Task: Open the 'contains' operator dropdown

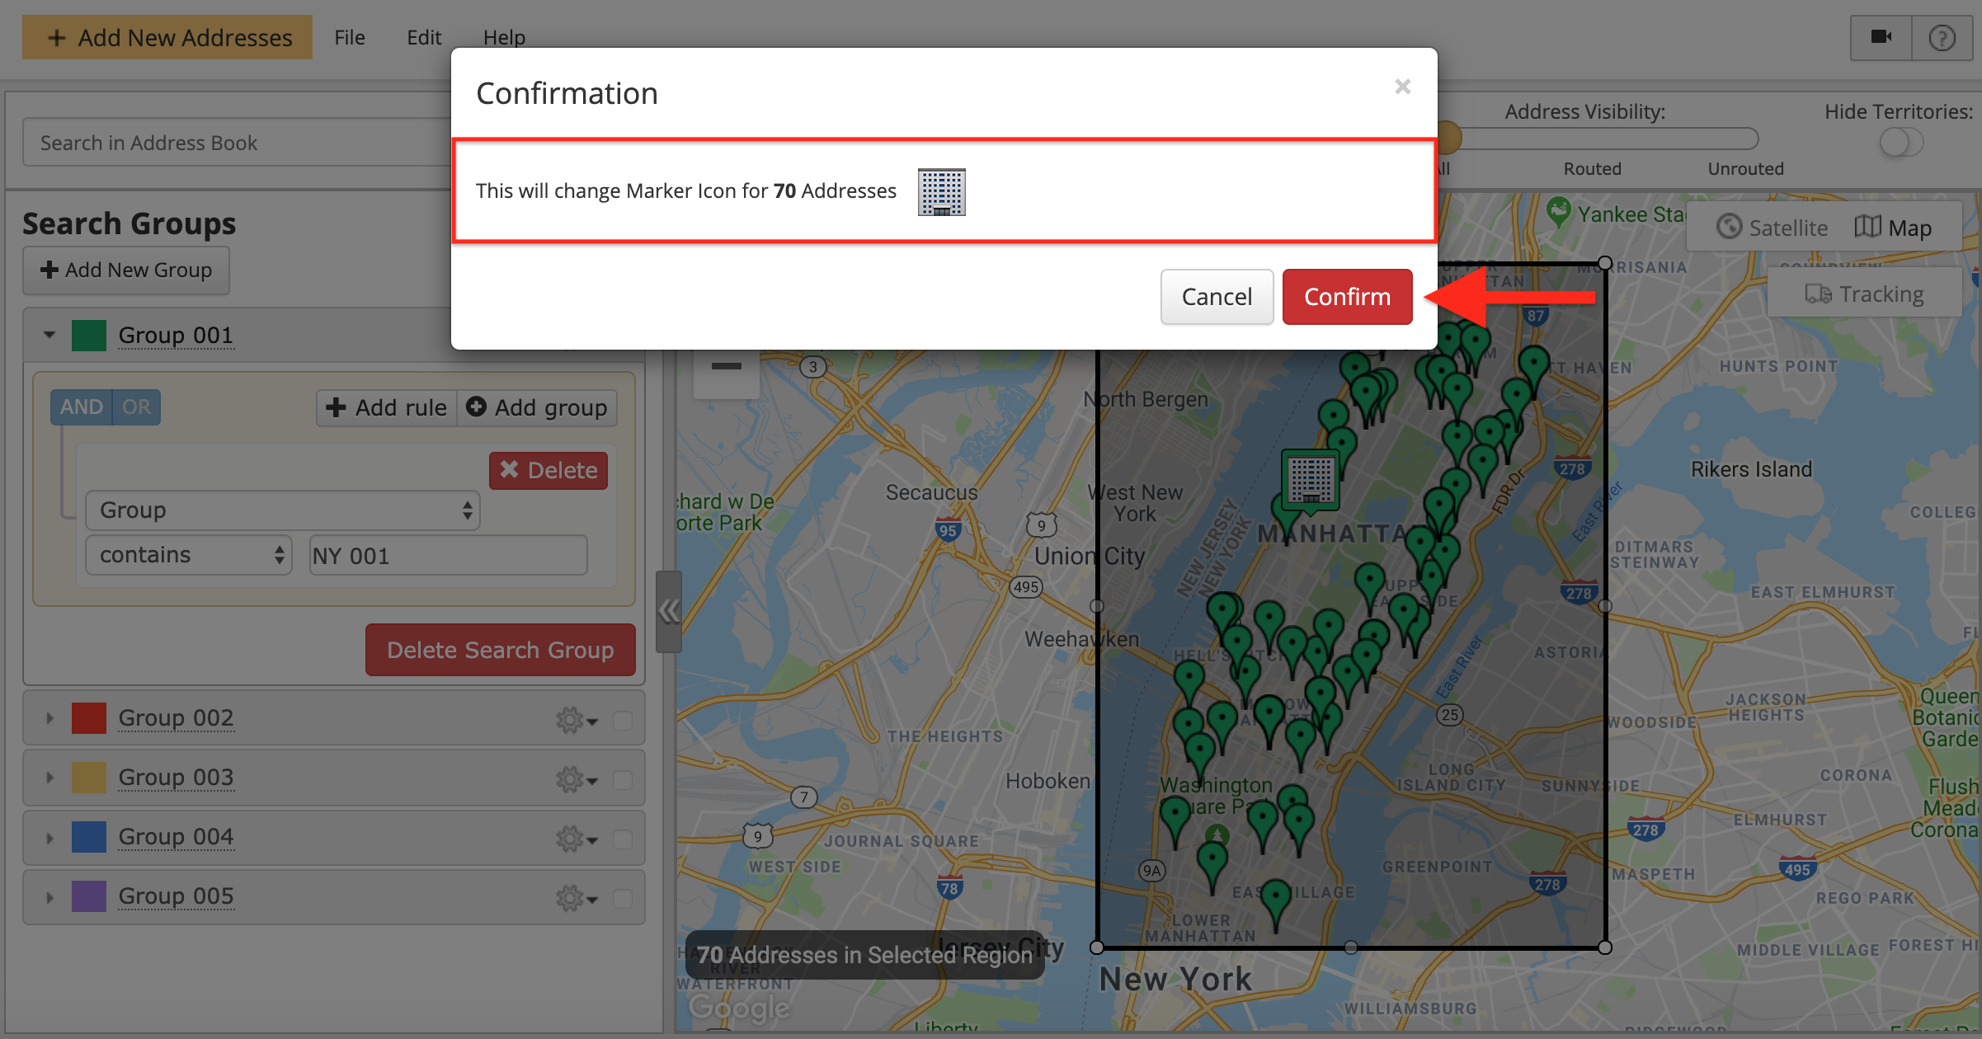Action: pos(189,555)
